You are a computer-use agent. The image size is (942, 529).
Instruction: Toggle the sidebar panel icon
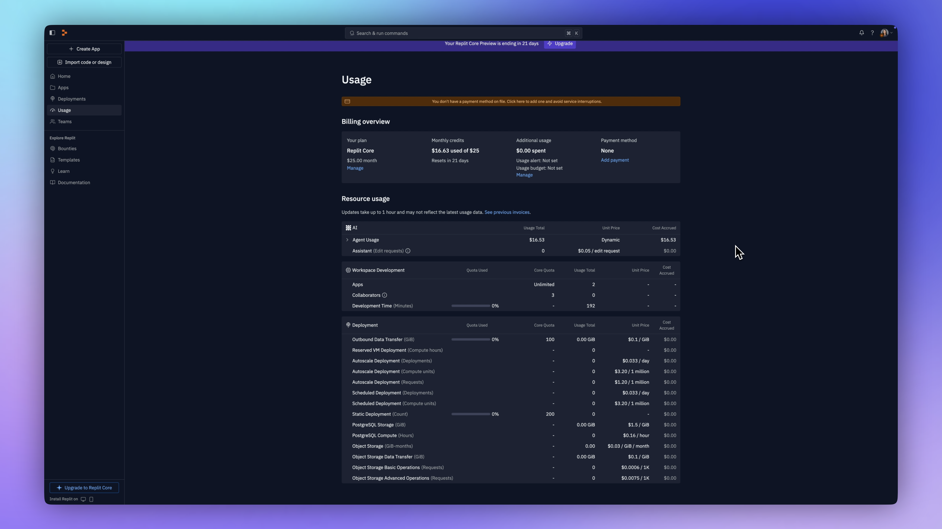[x=52, y=33]
